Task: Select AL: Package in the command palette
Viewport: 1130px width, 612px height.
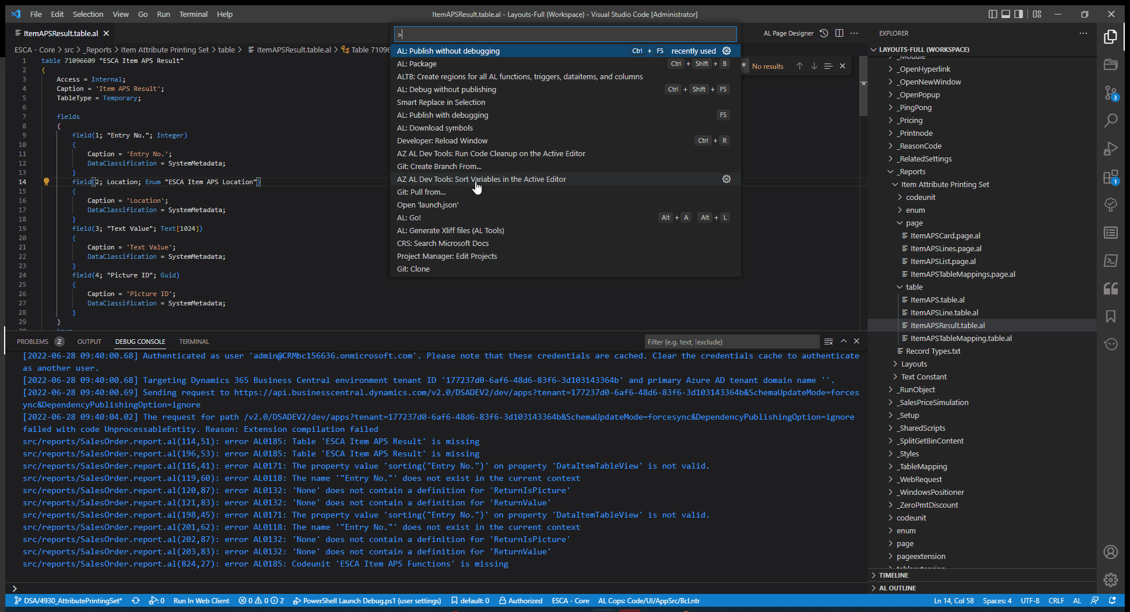Action: tap(416, 64)
